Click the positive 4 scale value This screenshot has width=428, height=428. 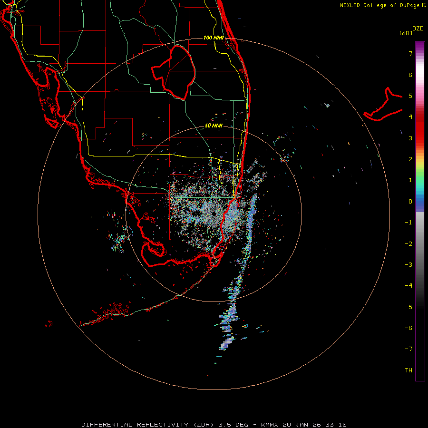pyautogui.click(x=410, y=117)
